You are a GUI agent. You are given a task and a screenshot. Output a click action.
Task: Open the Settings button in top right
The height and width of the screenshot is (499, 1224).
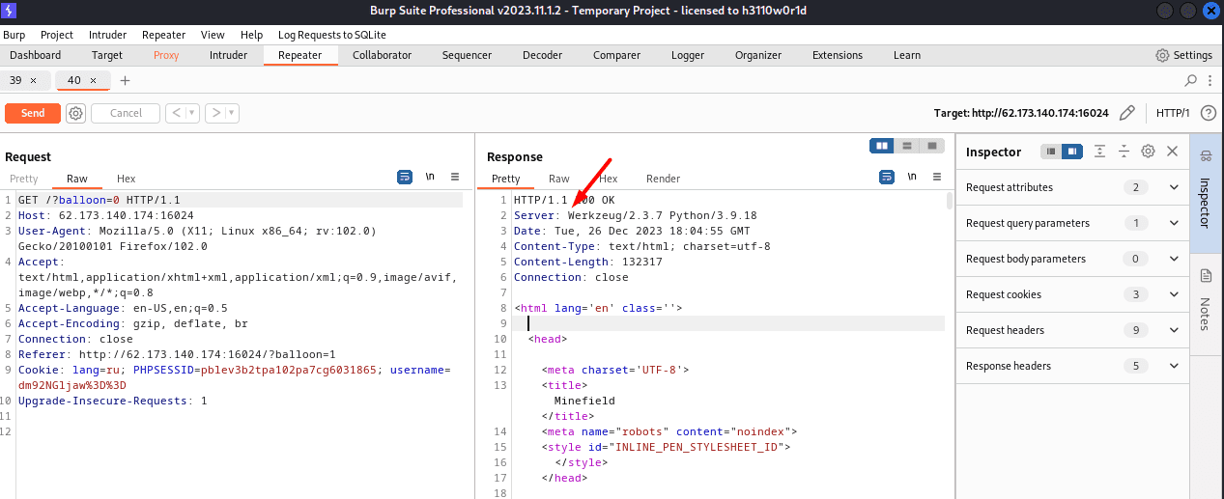click(x=1183, y=55)
